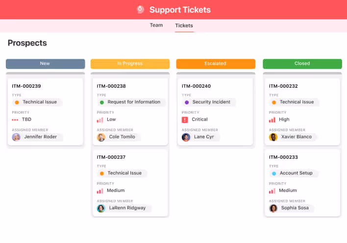
Task: Click Lane Cyr's avatar icon
Action: (x=186, y=137)
